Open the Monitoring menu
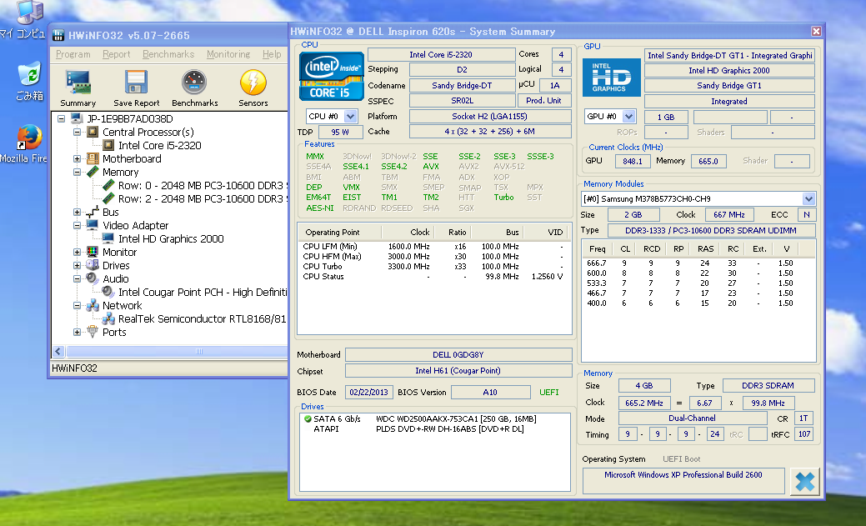This screenshot has height=526, width=866. pos(228,54)
